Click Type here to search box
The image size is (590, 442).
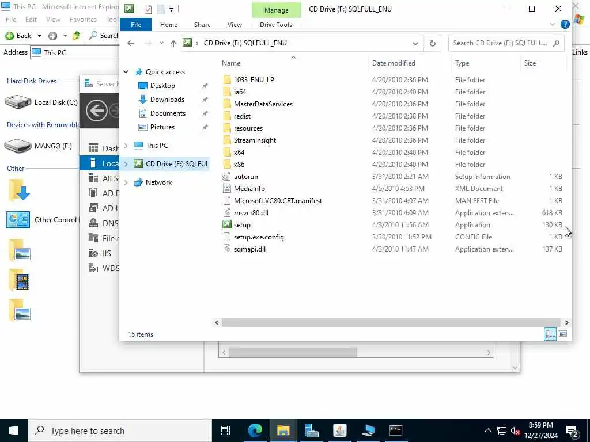click(x=120, y=430)
